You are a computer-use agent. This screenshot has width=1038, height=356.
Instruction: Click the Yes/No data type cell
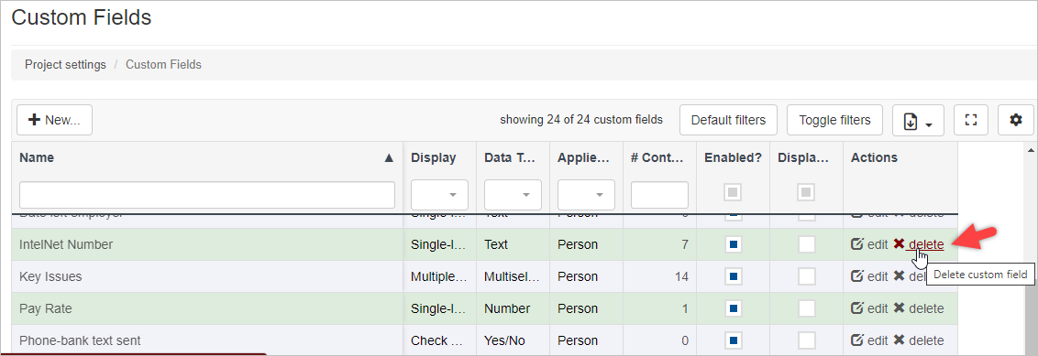click(x=513, y=340)
